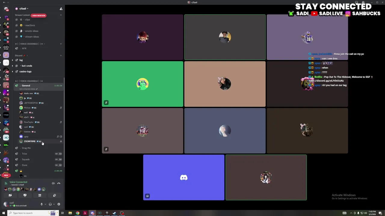
Task: Open the locked voice channel row
Action: 38,171
